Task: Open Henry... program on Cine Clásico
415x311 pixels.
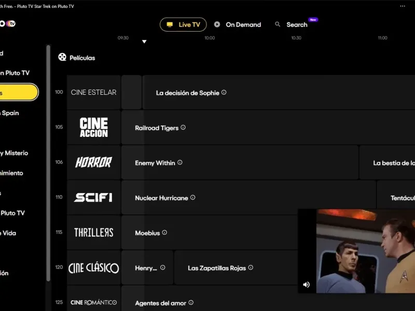Action: coord(147,267)
